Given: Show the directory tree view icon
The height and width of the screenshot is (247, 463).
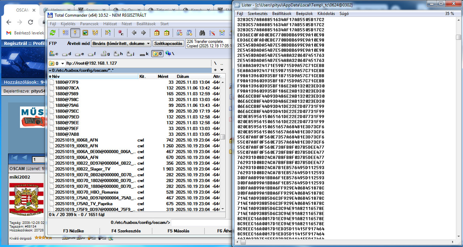Looking at the screenshot, I should [95, 33].
